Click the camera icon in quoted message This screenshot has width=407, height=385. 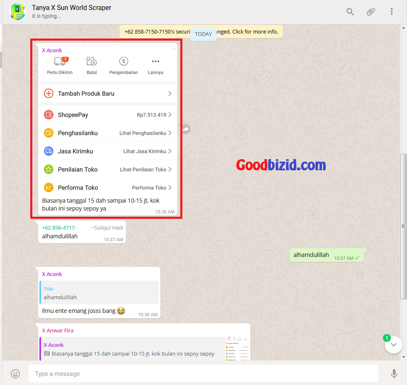47,354
